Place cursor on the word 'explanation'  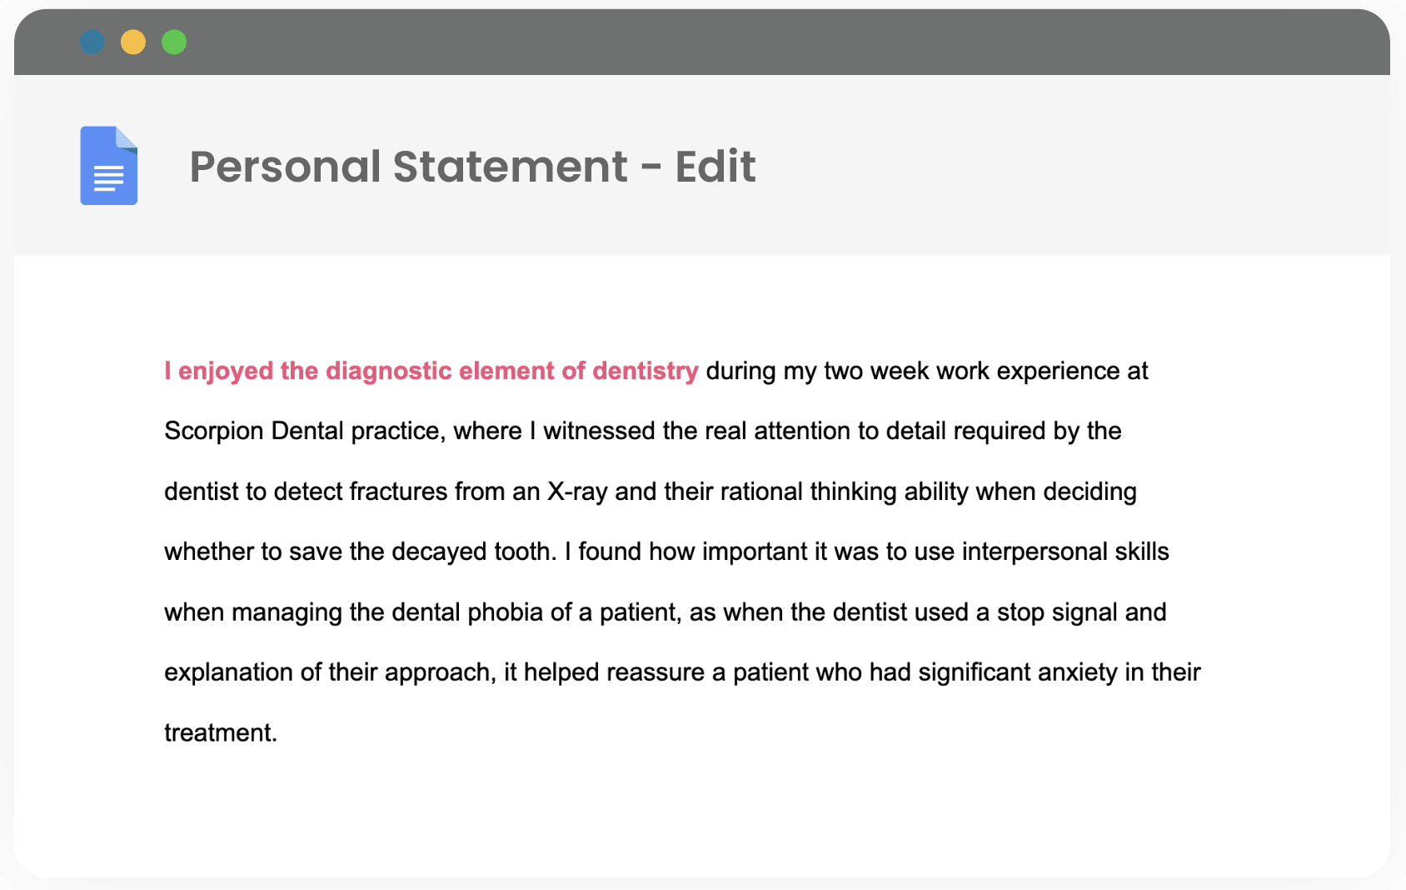point(228,672)
